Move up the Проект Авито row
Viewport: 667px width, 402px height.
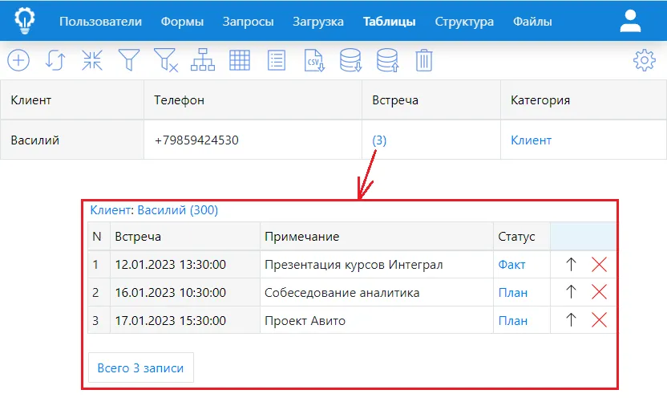click(571, 320)
